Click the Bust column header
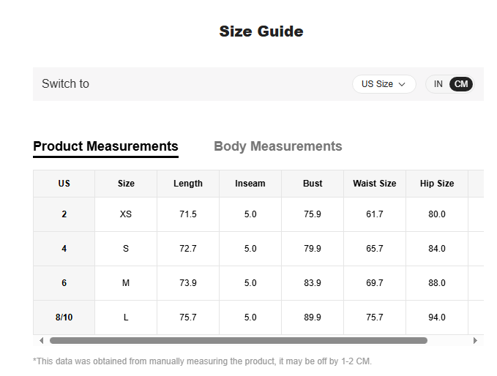The height and width of the screenshot is (376, 497). click(313, 184)
